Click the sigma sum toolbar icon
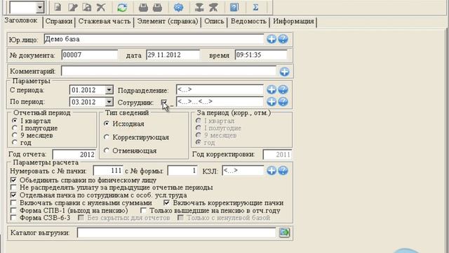 pyautogui.click(x=255, y=7)
